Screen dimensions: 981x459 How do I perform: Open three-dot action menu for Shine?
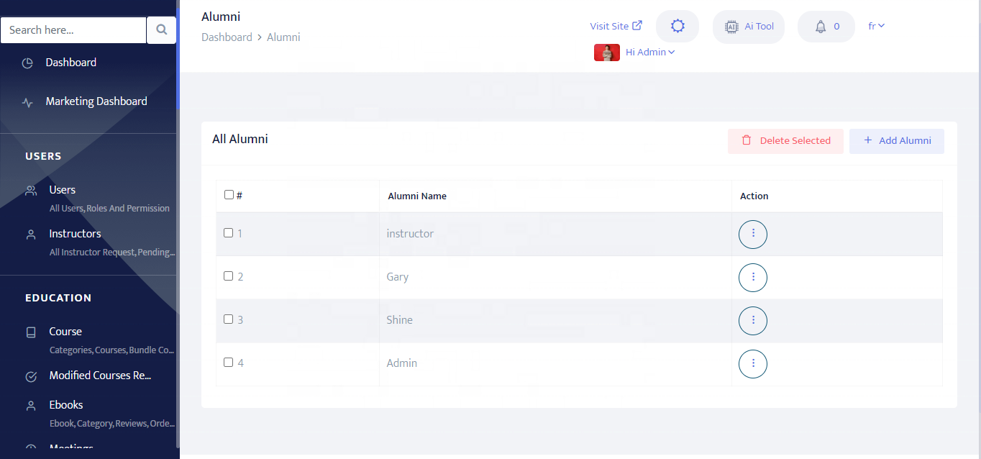(x=753, y=320)
